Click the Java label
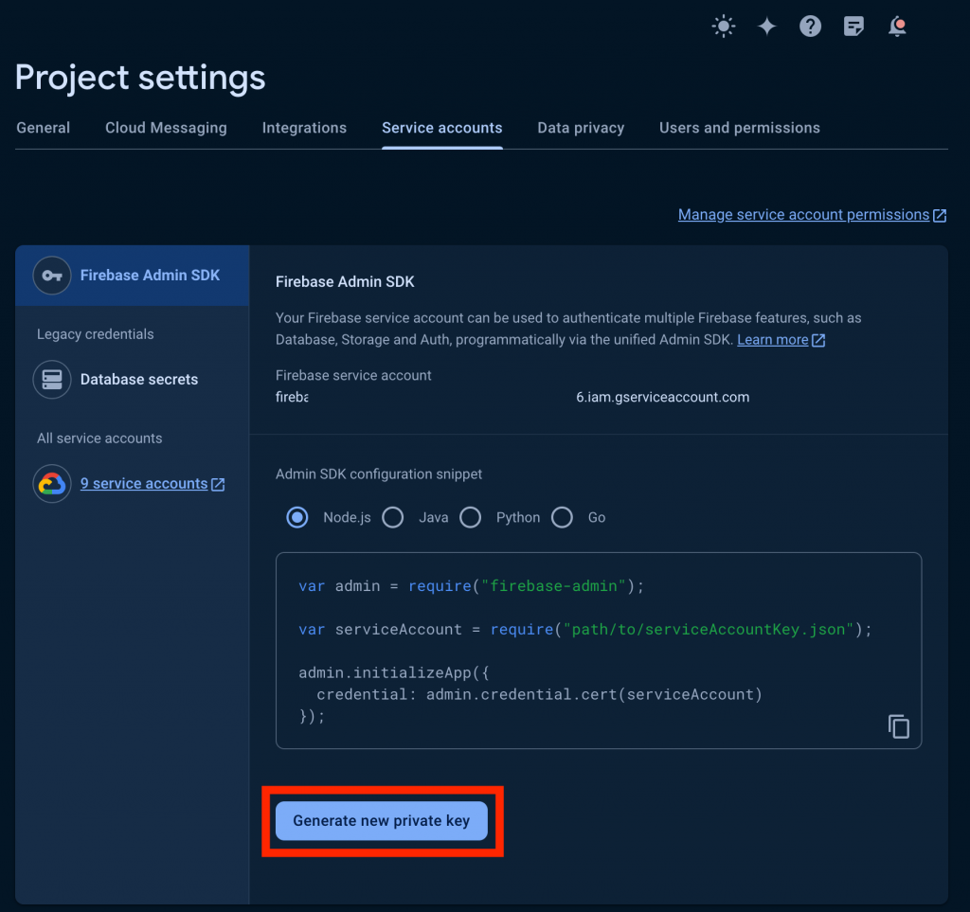The height and width of the screenshot is (912, 970). tap(434, 517)
